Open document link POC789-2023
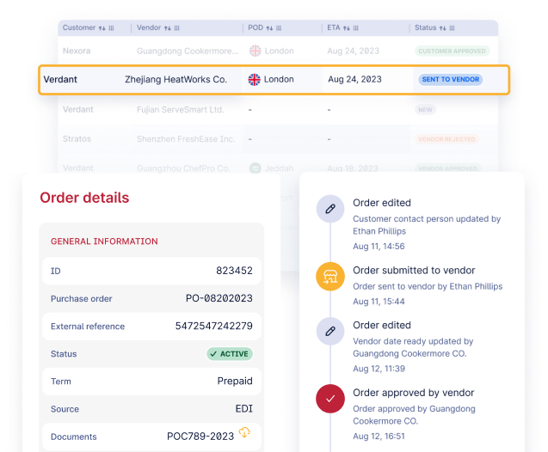 200,437
